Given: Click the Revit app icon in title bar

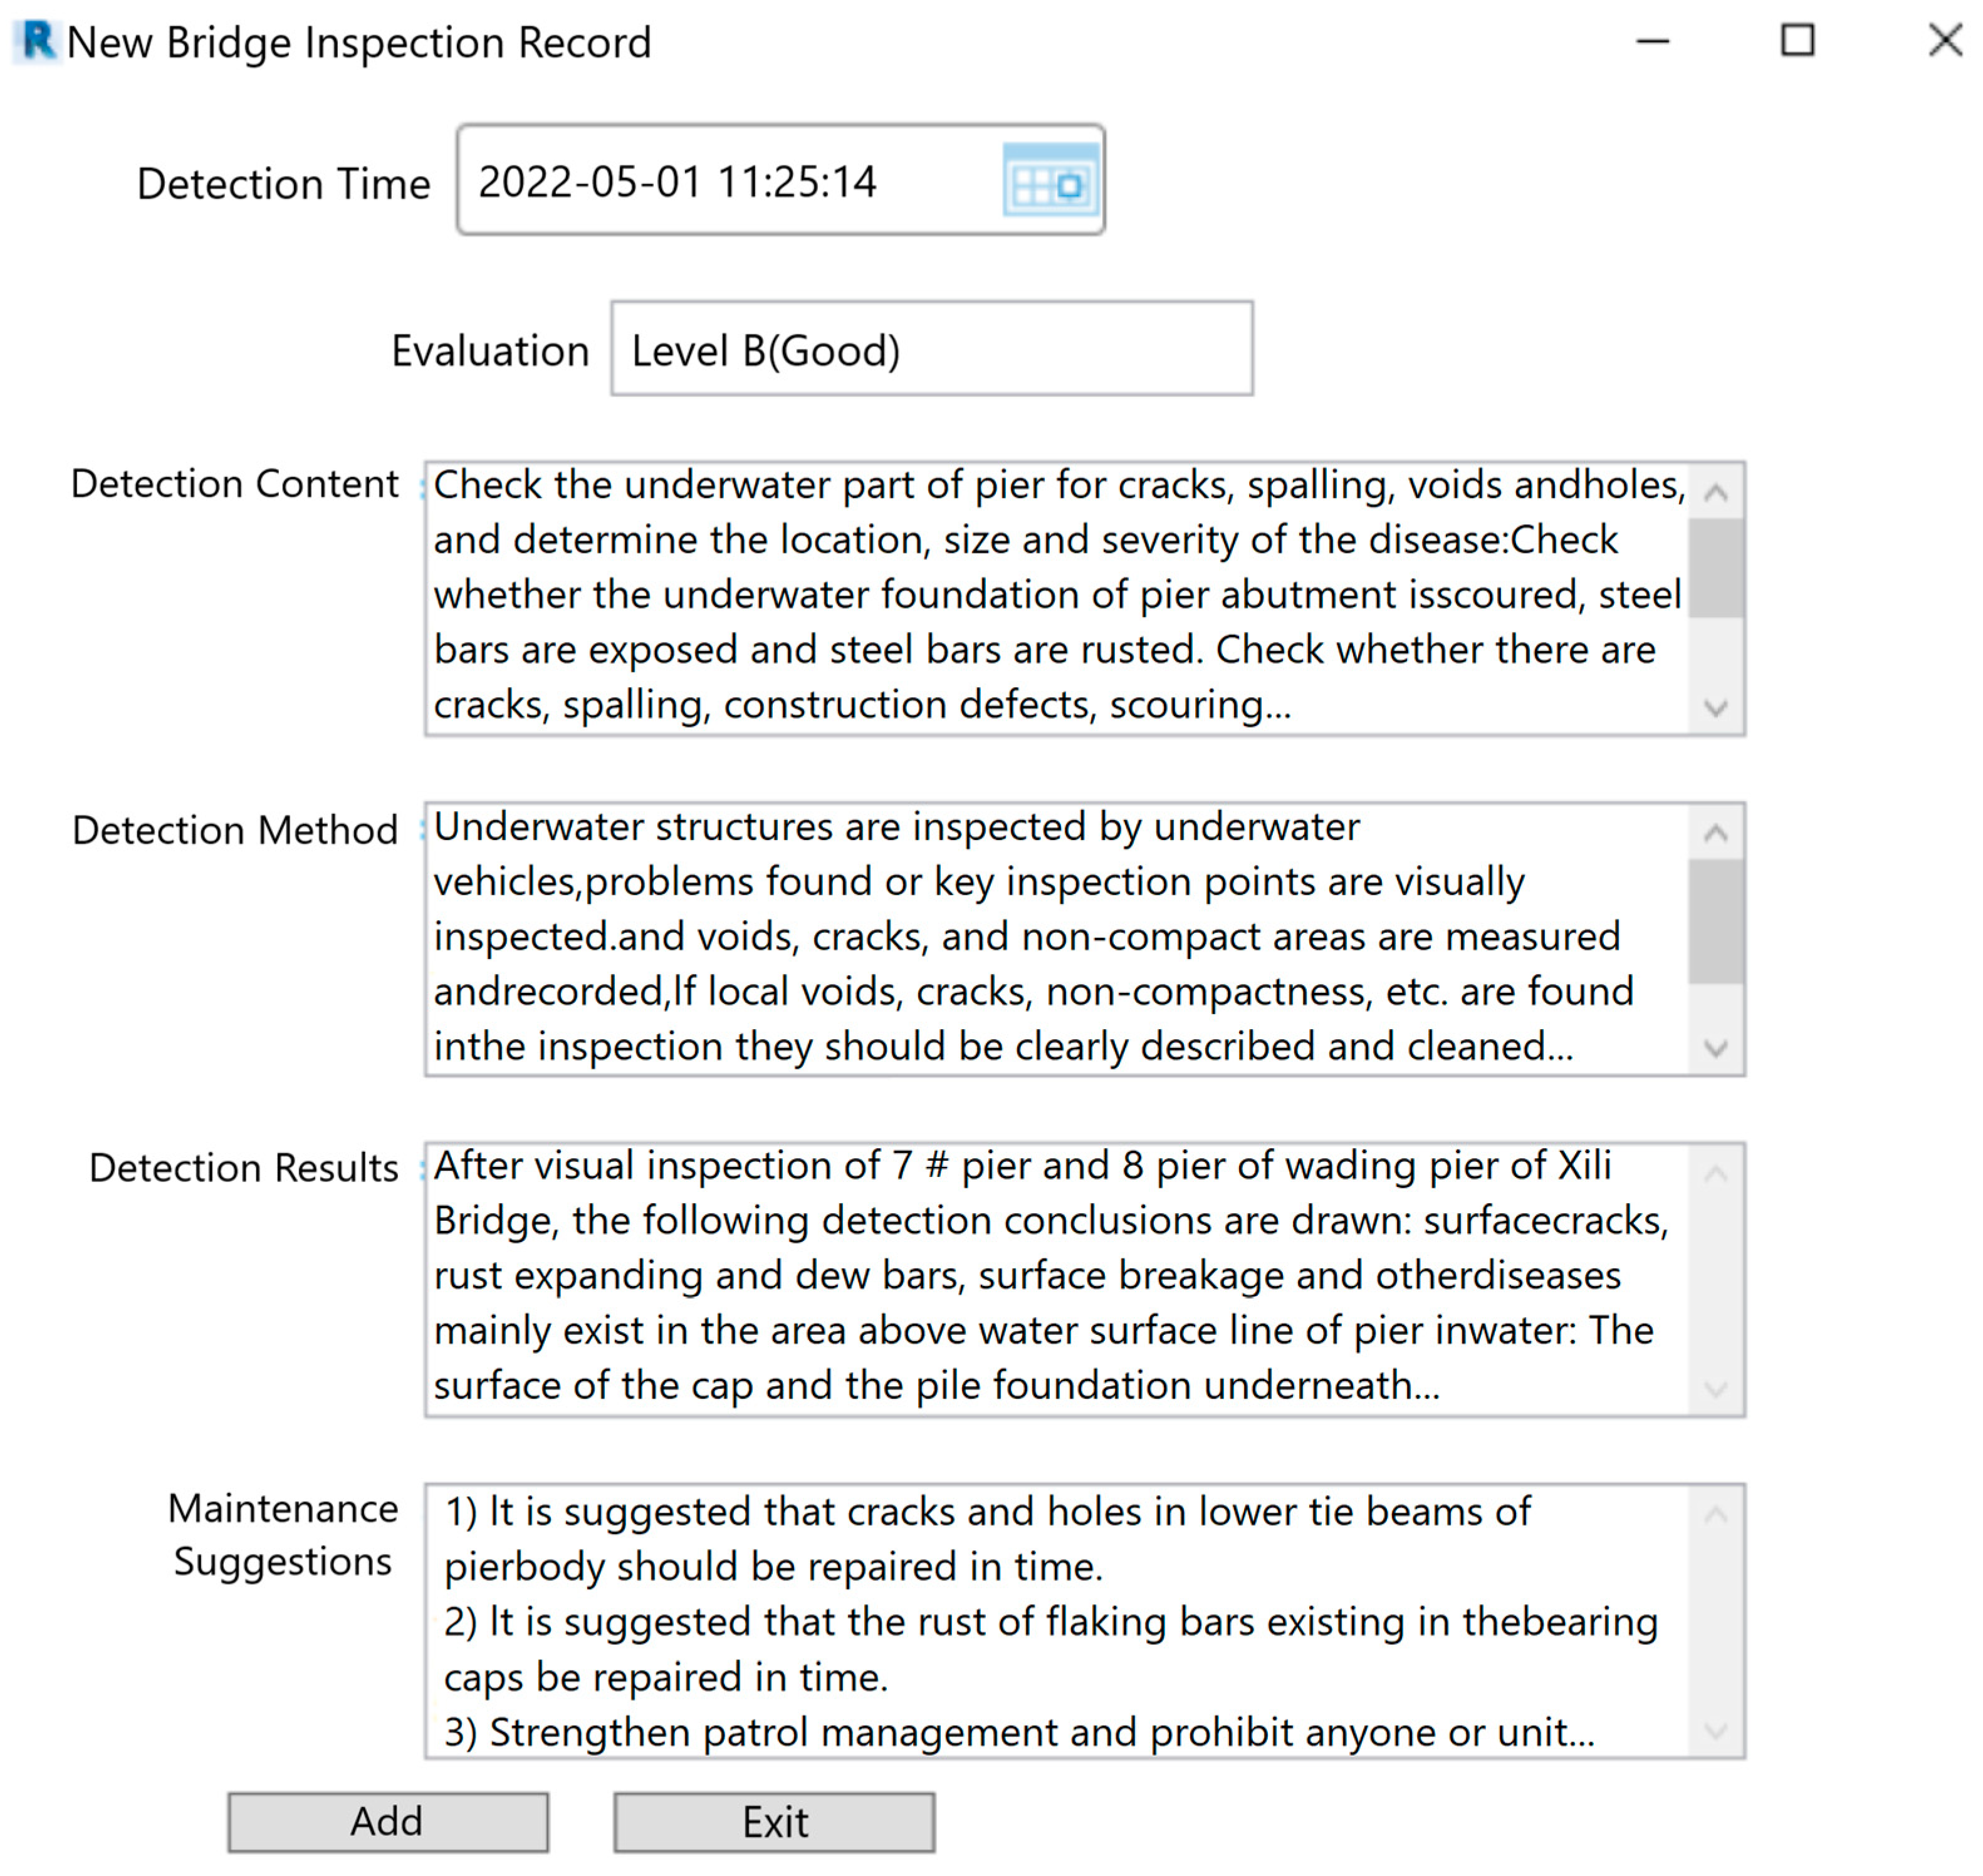Looking at the screenshot, I should coord(38,41).
